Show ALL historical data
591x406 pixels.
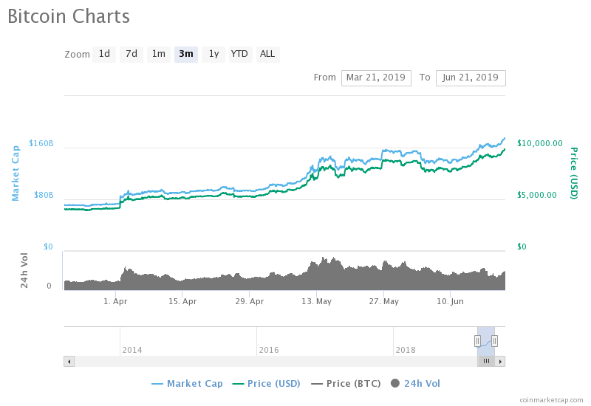[267, 54]
